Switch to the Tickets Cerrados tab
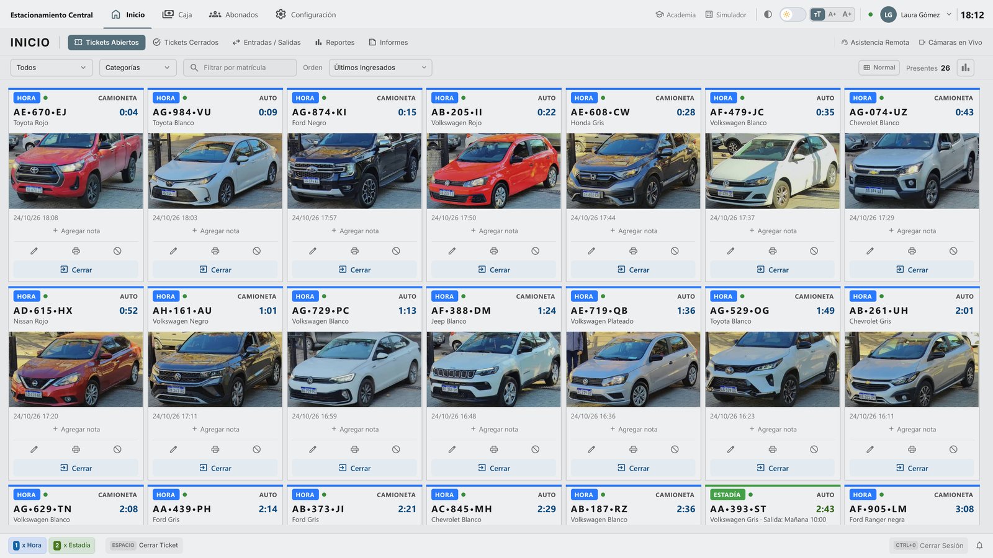993x558 pixels. [x=186, y=42]
